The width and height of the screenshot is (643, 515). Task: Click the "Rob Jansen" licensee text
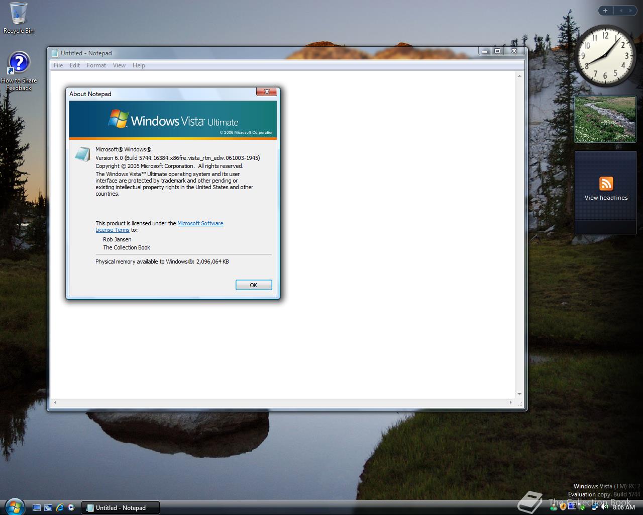[x=117, y=239]
